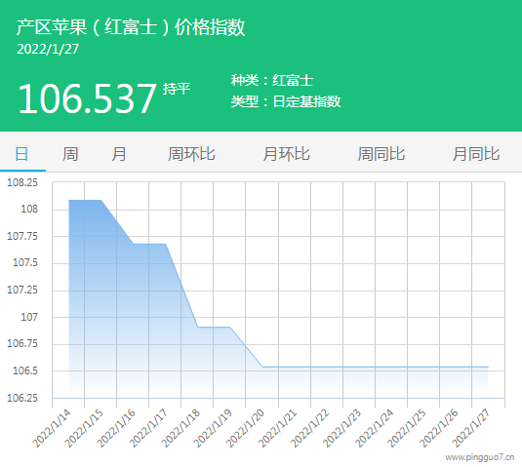Click the 2022/1/24 x-axis date label

pyautogui.click(x=374, y=428)
